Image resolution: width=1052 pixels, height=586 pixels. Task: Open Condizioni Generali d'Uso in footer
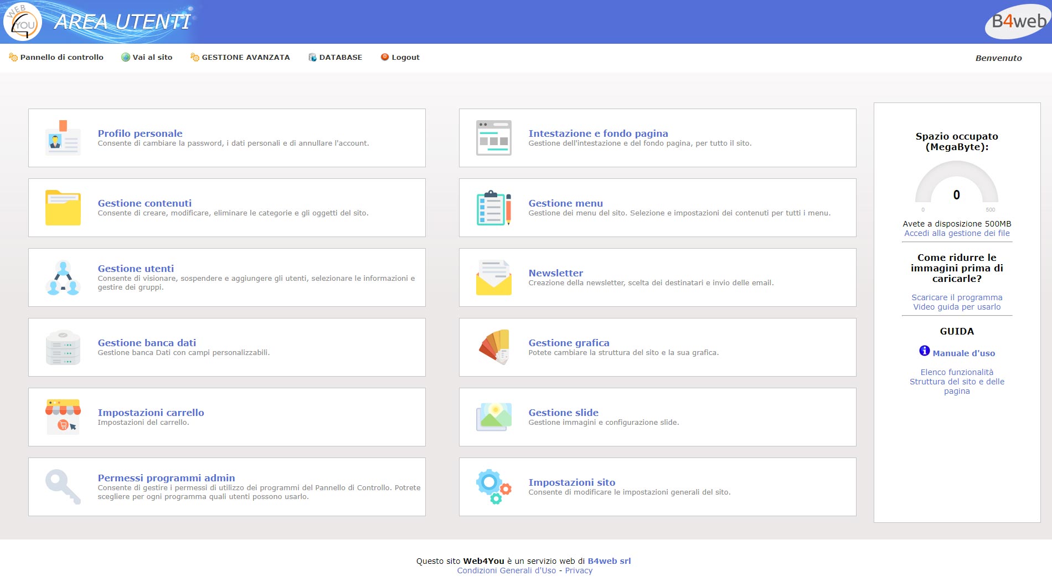tap(506, 570)
